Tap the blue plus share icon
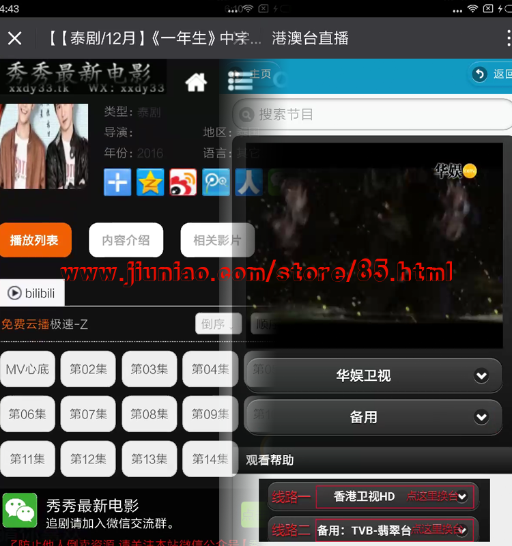The image size is (512, 546). pyautogui.click(x=117, y=182)
